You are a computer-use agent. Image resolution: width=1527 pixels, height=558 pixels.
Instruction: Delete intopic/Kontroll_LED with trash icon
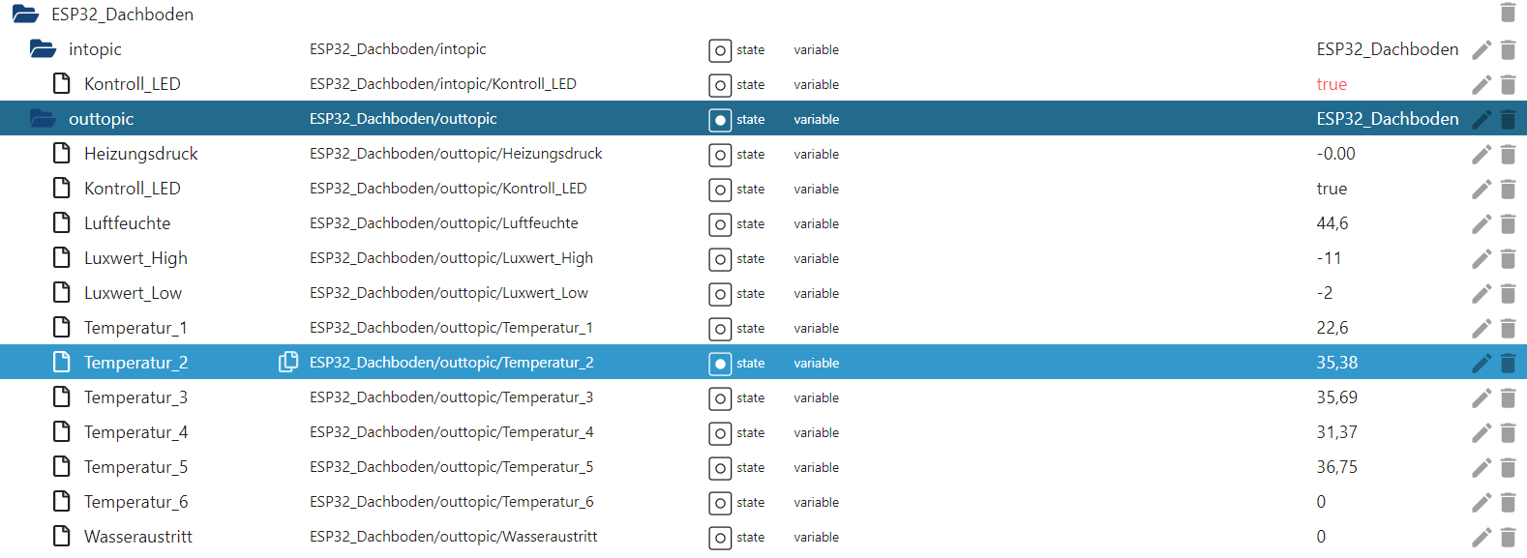point(1508,84)
